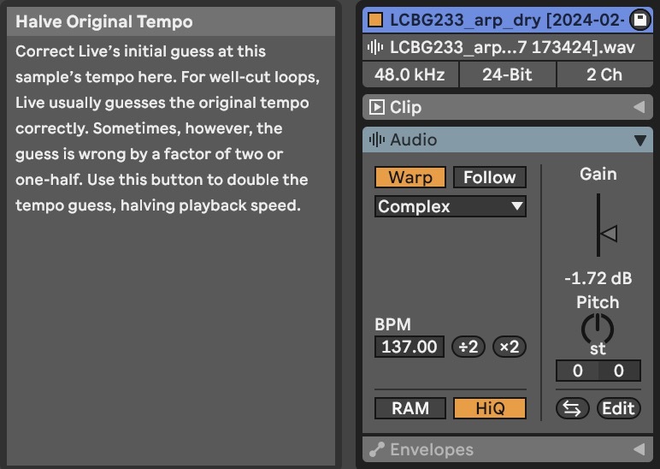Click the waveform icon beside the .wav filename
This screenshot has width=660, height=469.
pyautogui.click(x=374, y=48)
